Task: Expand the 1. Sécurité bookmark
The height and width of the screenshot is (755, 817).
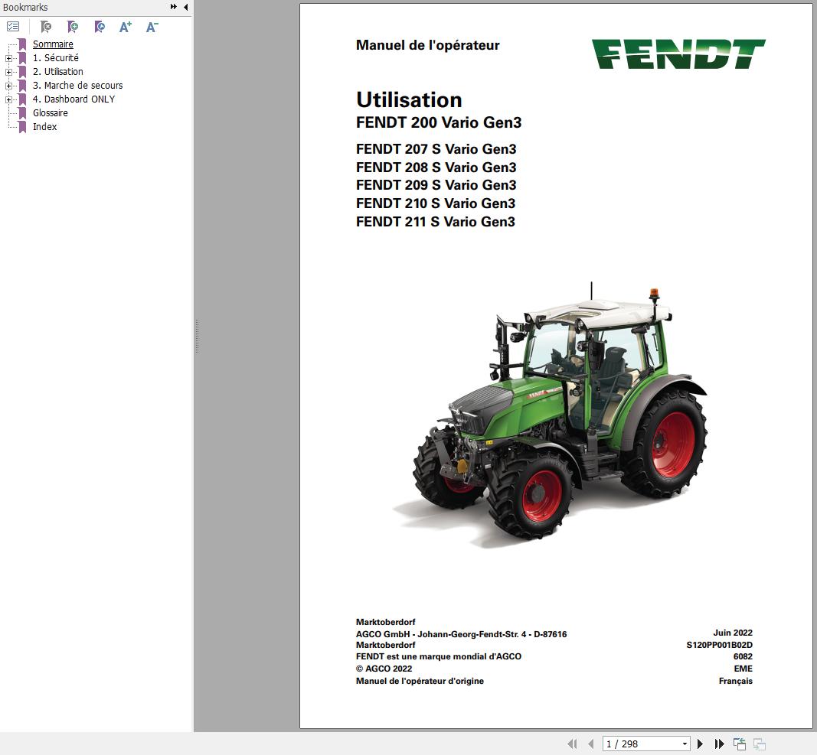Action: (8, 58)
